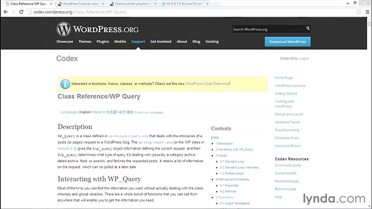Screen dimensions: 372x209
Task: Click the Codex page heading
Action: click(67, 58)
